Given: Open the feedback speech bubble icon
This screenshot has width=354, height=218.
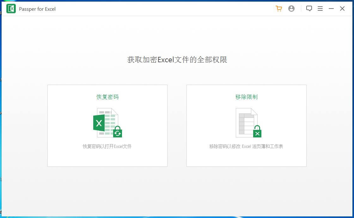Looking at the screenshot, I should tap(309, 9).
